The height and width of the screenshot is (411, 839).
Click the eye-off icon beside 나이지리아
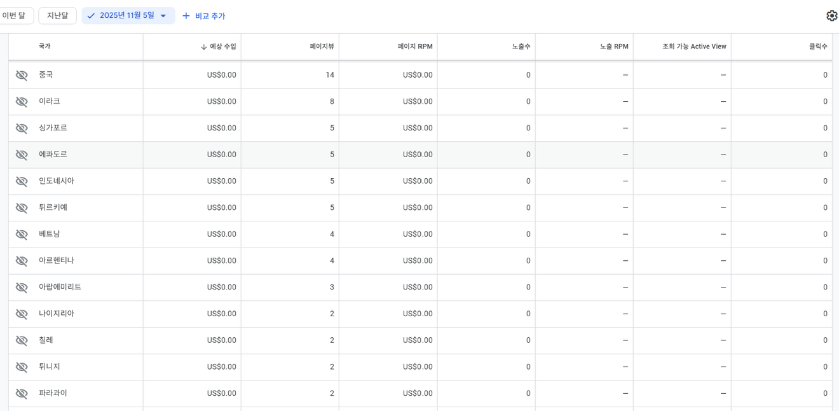(22, 314)
